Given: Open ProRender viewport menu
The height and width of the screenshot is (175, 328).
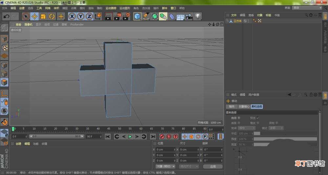Looking at the screenshot, I should click(77, 25).
